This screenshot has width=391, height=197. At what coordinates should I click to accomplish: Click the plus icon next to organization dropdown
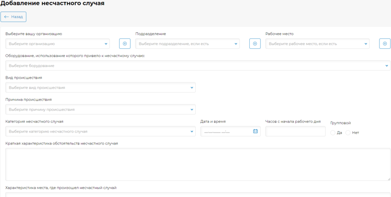(x=125, y=44)
